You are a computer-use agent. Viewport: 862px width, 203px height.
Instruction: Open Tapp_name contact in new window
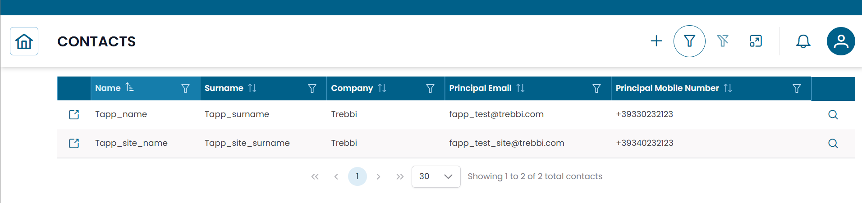click(x=74, y=114)
